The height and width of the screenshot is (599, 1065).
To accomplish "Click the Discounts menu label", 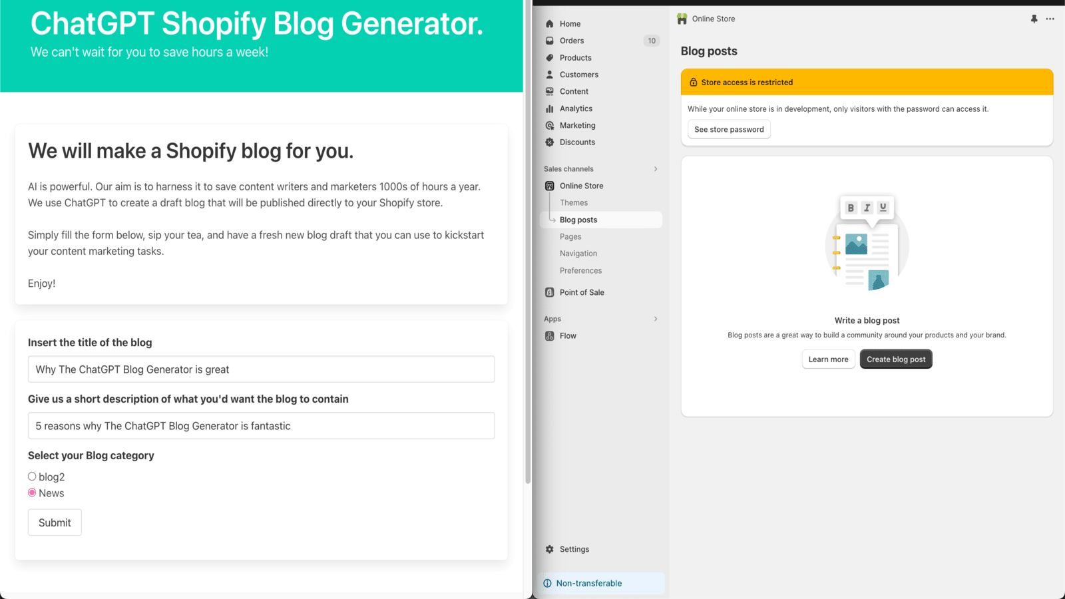I will pyautogui.click(x=577, y=142).
